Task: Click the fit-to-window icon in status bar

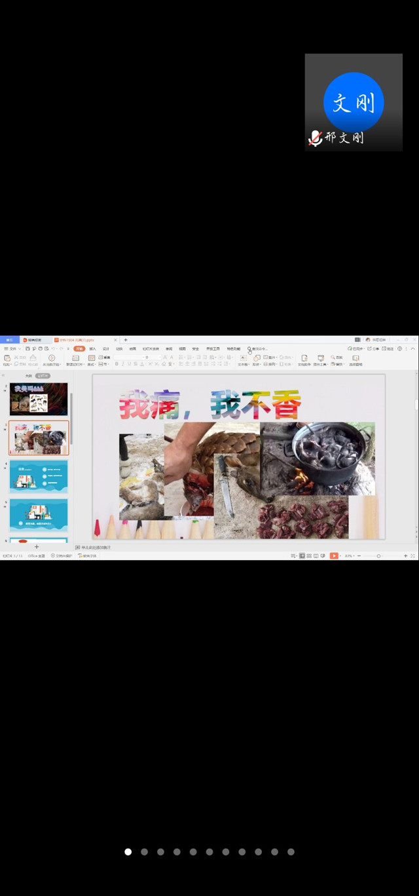Action: 413,555
